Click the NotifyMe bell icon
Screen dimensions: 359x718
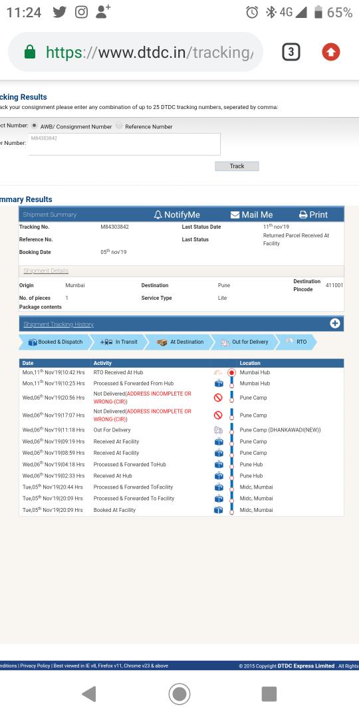click(158, 215)
